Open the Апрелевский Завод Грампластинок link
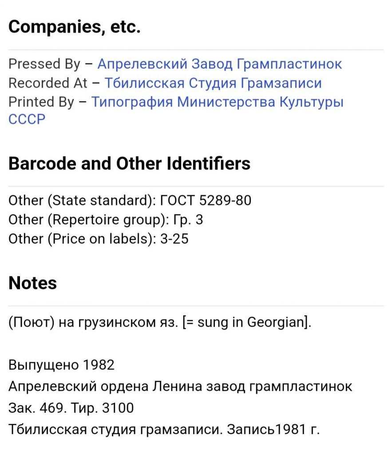Viewport: 392px width, 454px height. point(219,64)
